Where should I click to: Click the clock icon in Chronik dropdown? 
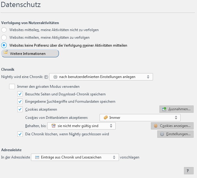pos(55,77)
